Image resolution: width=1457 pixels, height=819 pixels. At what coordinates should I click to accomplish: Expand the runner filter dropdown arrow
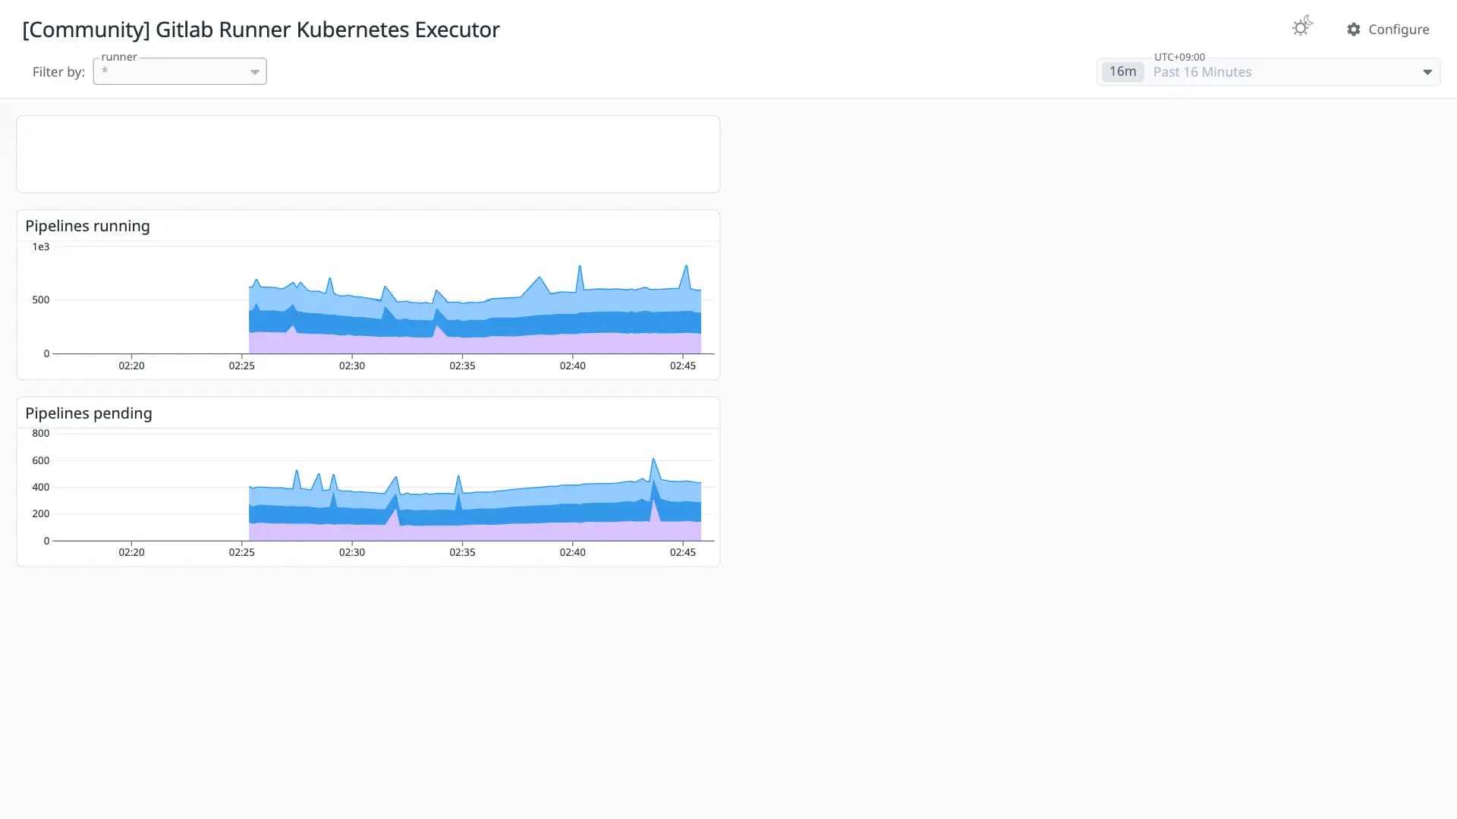point(255,72)
